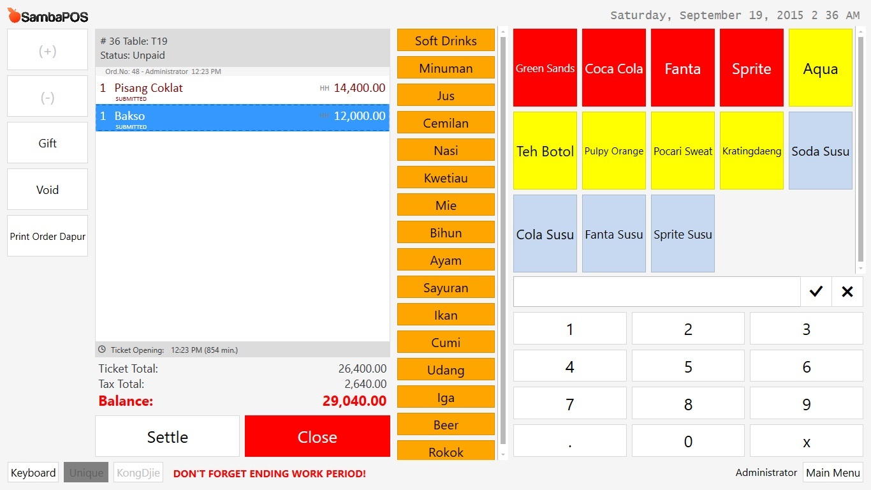Confirm numpad entry with checkmark icon
Viewport: 871px width, 490px height.
[816, 292]
